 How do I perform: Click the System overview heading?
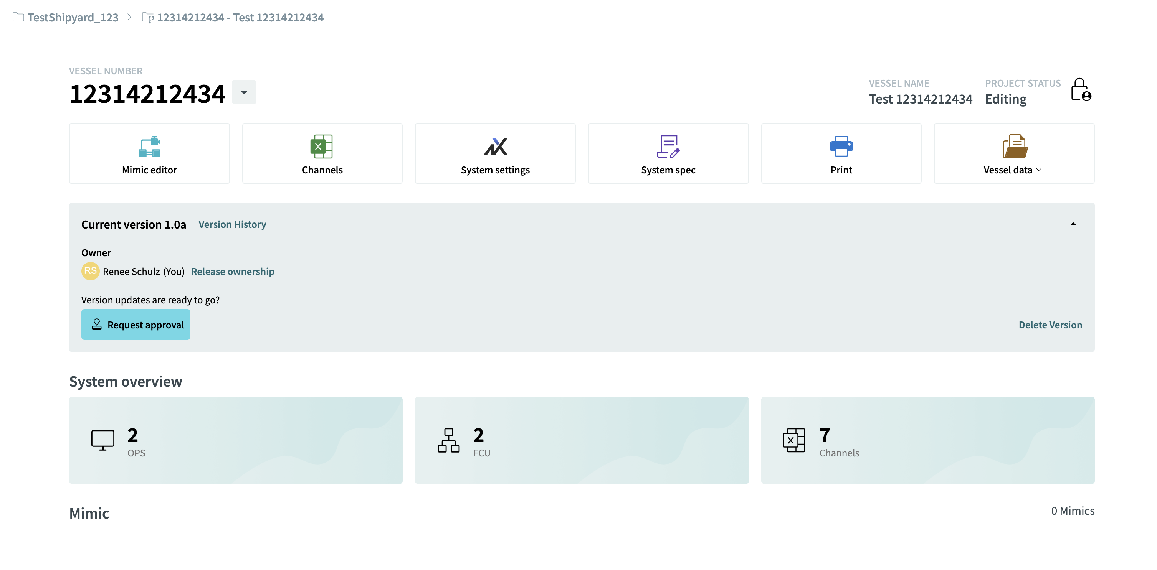[x=126, y=382]
